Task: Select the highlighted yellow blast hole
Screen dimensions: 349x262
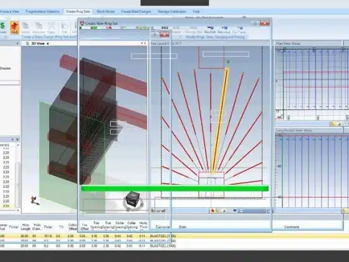Action: (220, 120)
